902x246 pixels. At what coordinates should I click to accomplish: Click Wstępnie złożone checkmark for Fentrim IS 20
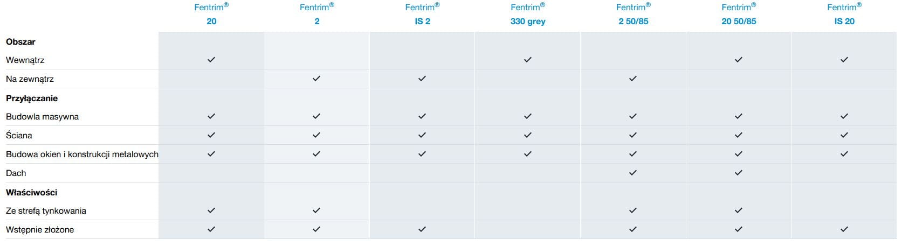tap(844, 229)
